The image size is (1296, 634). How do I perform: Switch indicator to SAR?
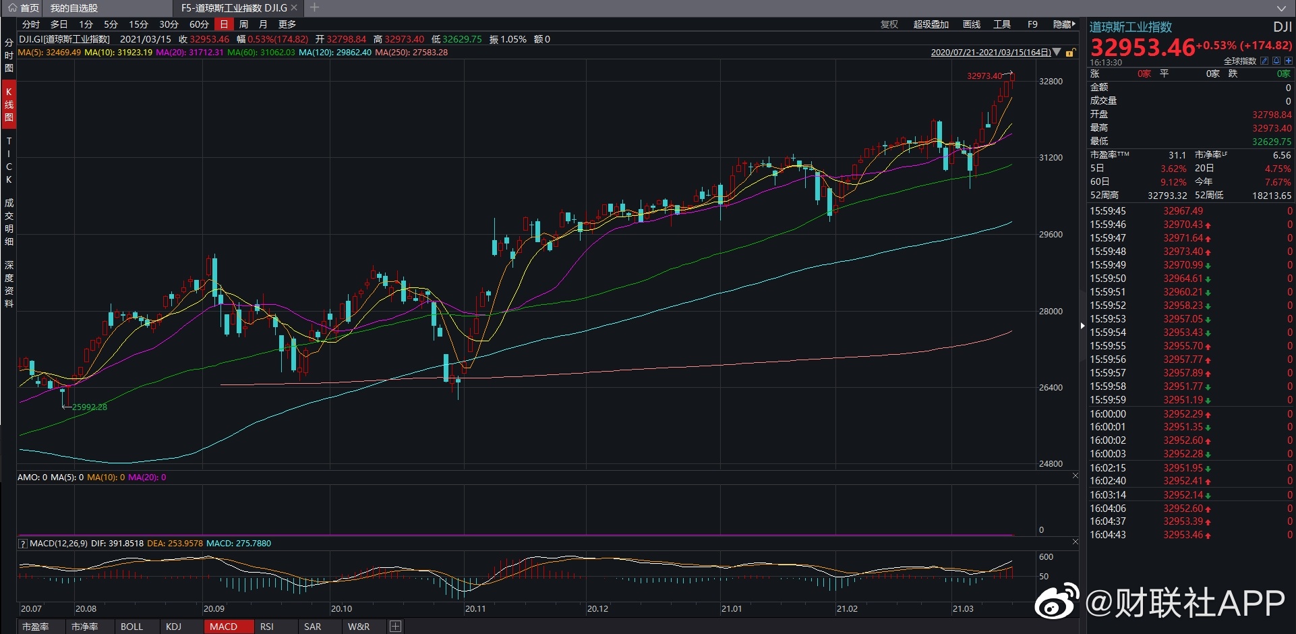pos(313,627)
